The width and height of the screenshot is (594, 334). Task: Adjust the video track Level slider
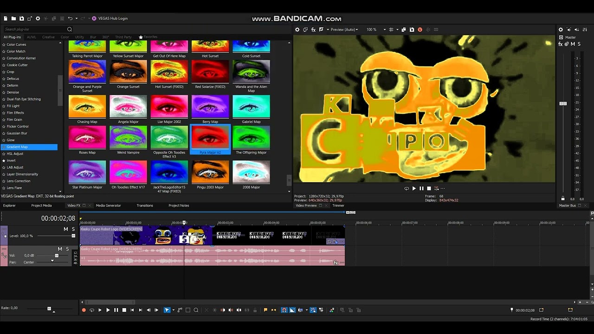73,236
